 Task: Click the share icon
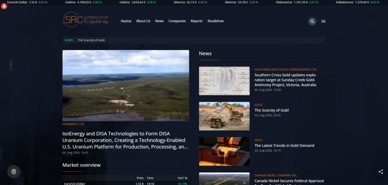(x=381, y=172)
